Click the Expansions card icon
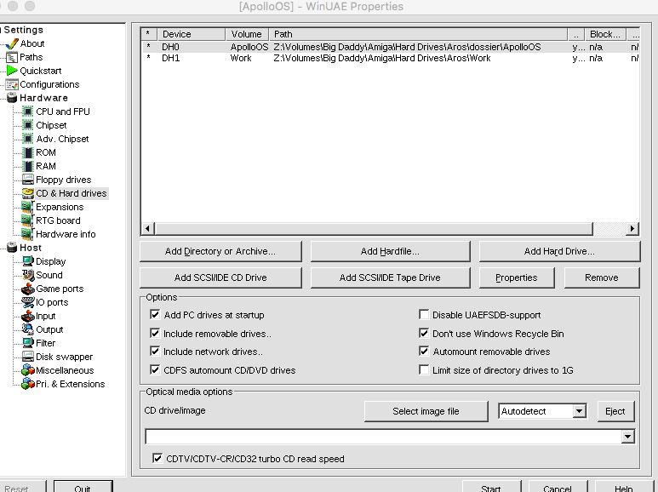The height and width of the screenshot is (492, 658). click(27, 207)
